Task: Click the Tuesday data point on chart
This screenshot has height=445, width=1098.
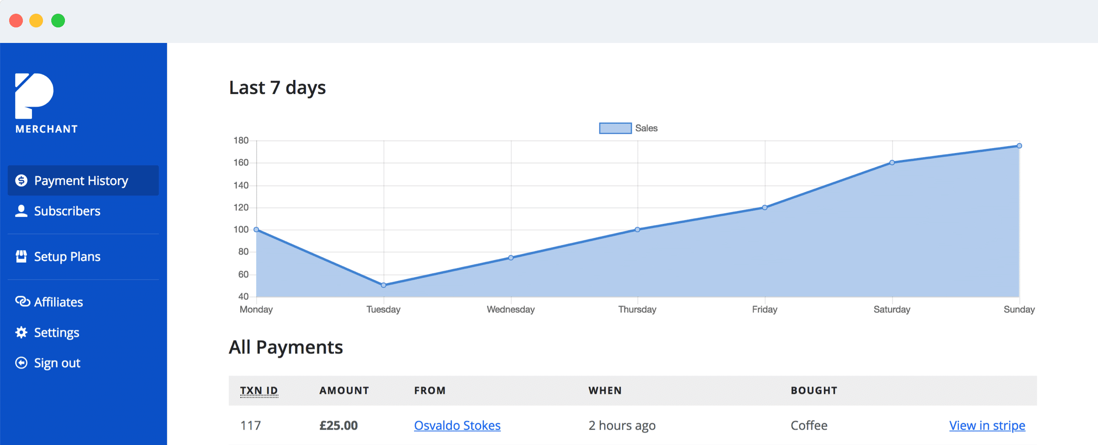Action: (383, 285)
